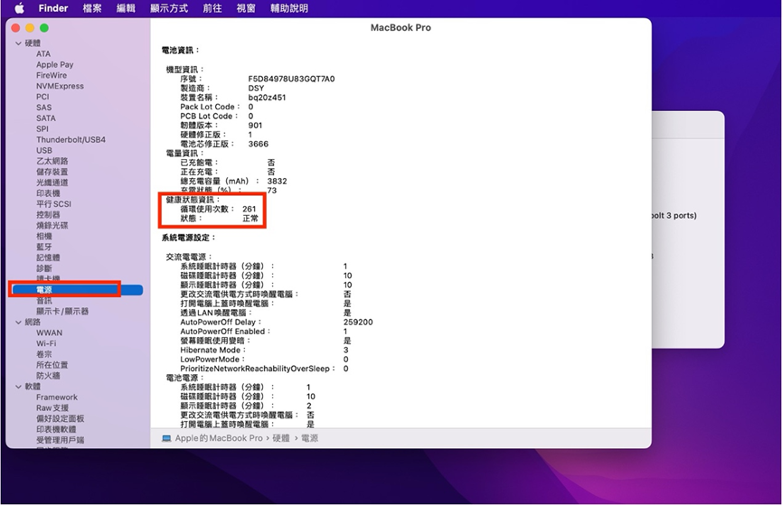Open the 顯示方式 menu

[169, 8]
